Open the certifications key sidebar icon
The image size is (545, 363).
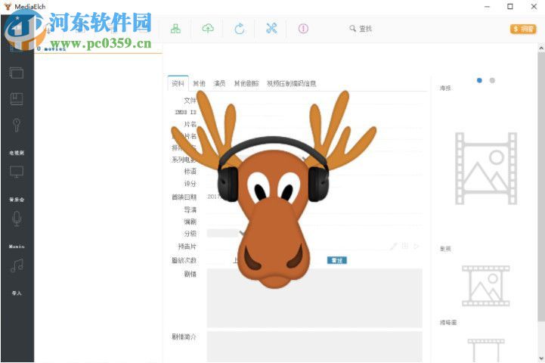pyautogui.click(x=17, y=125)
